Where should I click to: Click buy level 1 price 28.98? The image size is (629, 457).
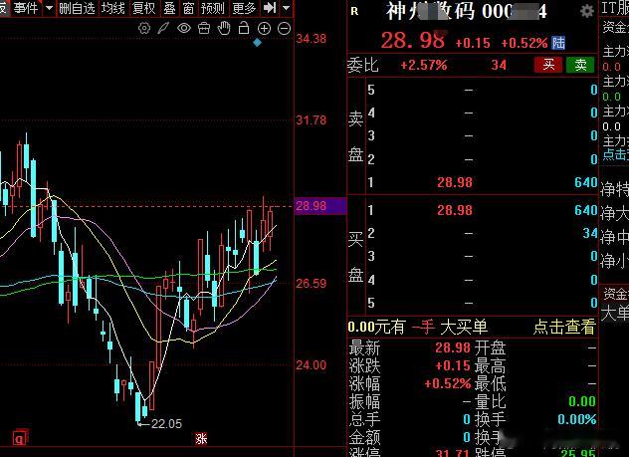pos(455,210)
